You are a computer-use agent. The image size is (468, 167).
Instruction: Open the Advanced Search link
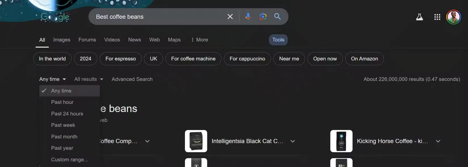(132, 79)
